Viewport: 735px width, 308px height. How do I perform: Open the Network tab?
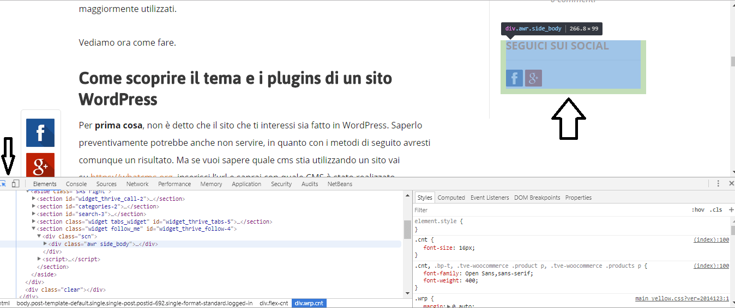click(x=137, y=184)
